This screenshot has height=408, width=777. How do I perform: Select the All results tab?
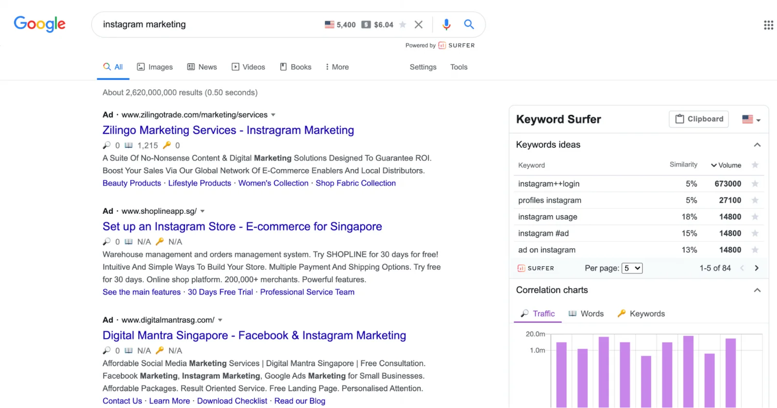[x=113, y=67]
